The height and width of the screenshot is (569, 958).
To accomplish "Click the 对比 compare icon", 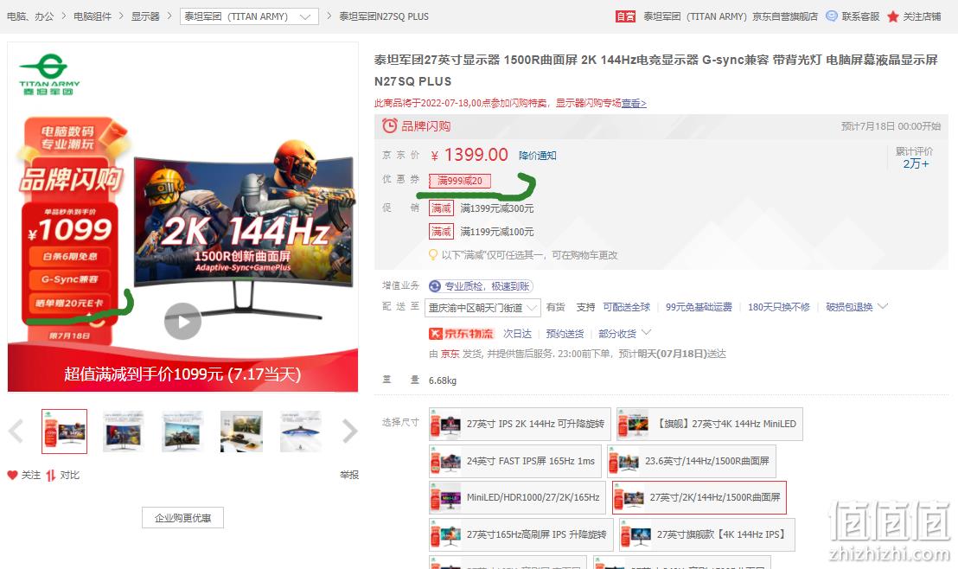I will (x=51, y=475).
